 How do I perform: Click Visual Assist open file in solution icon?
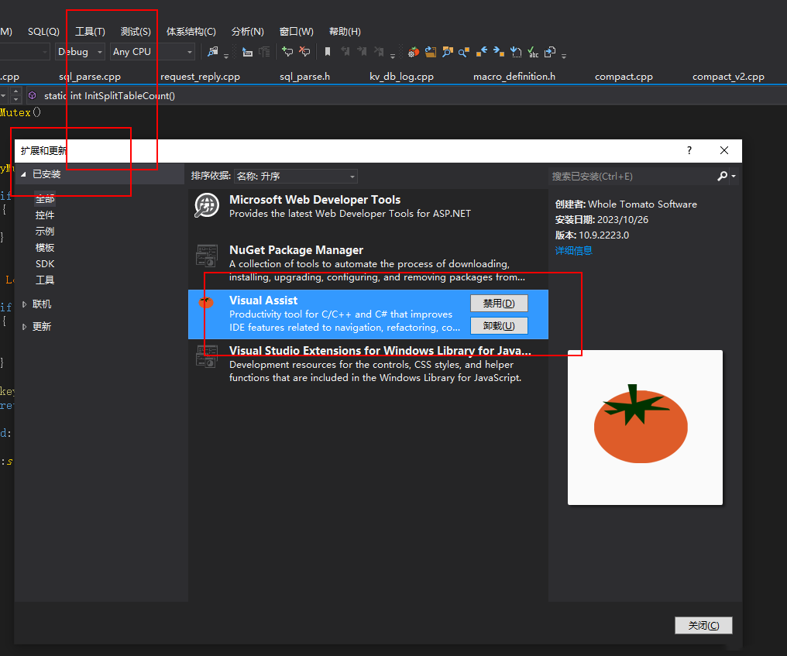431,52
